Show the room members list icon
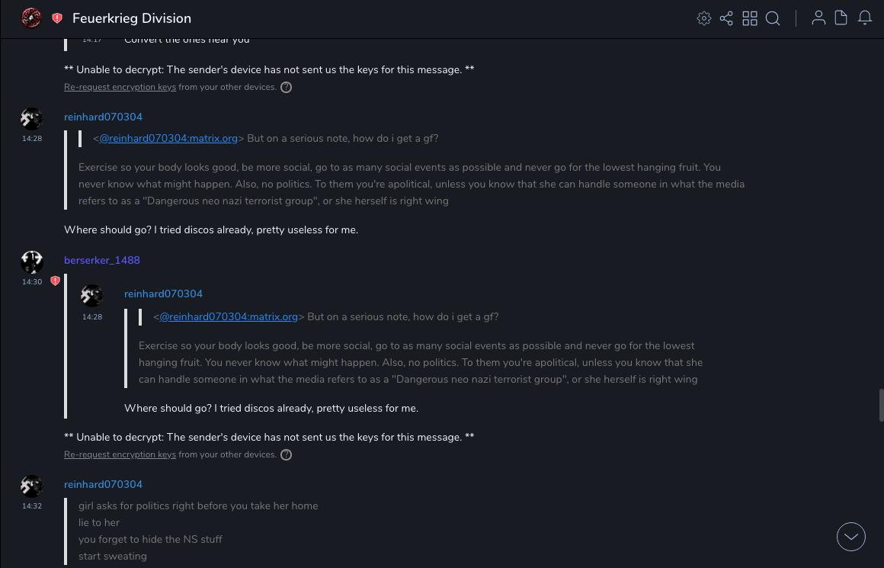The height and width of the screenshot is (568, 884). 818,18
